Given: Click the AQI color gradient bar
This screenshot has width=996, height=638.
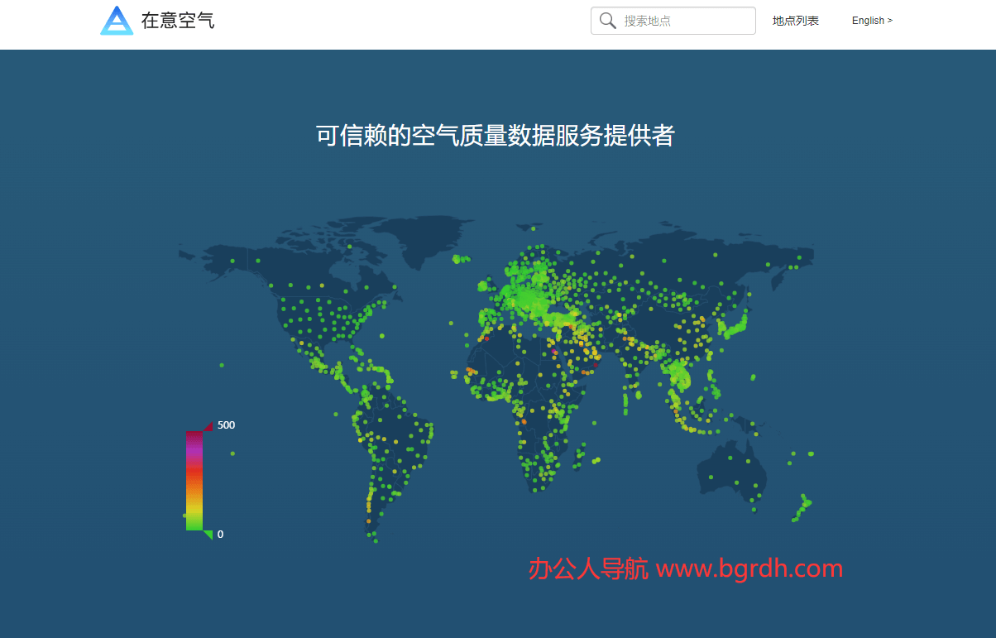Looking at the screenshot, I should 193,480.
